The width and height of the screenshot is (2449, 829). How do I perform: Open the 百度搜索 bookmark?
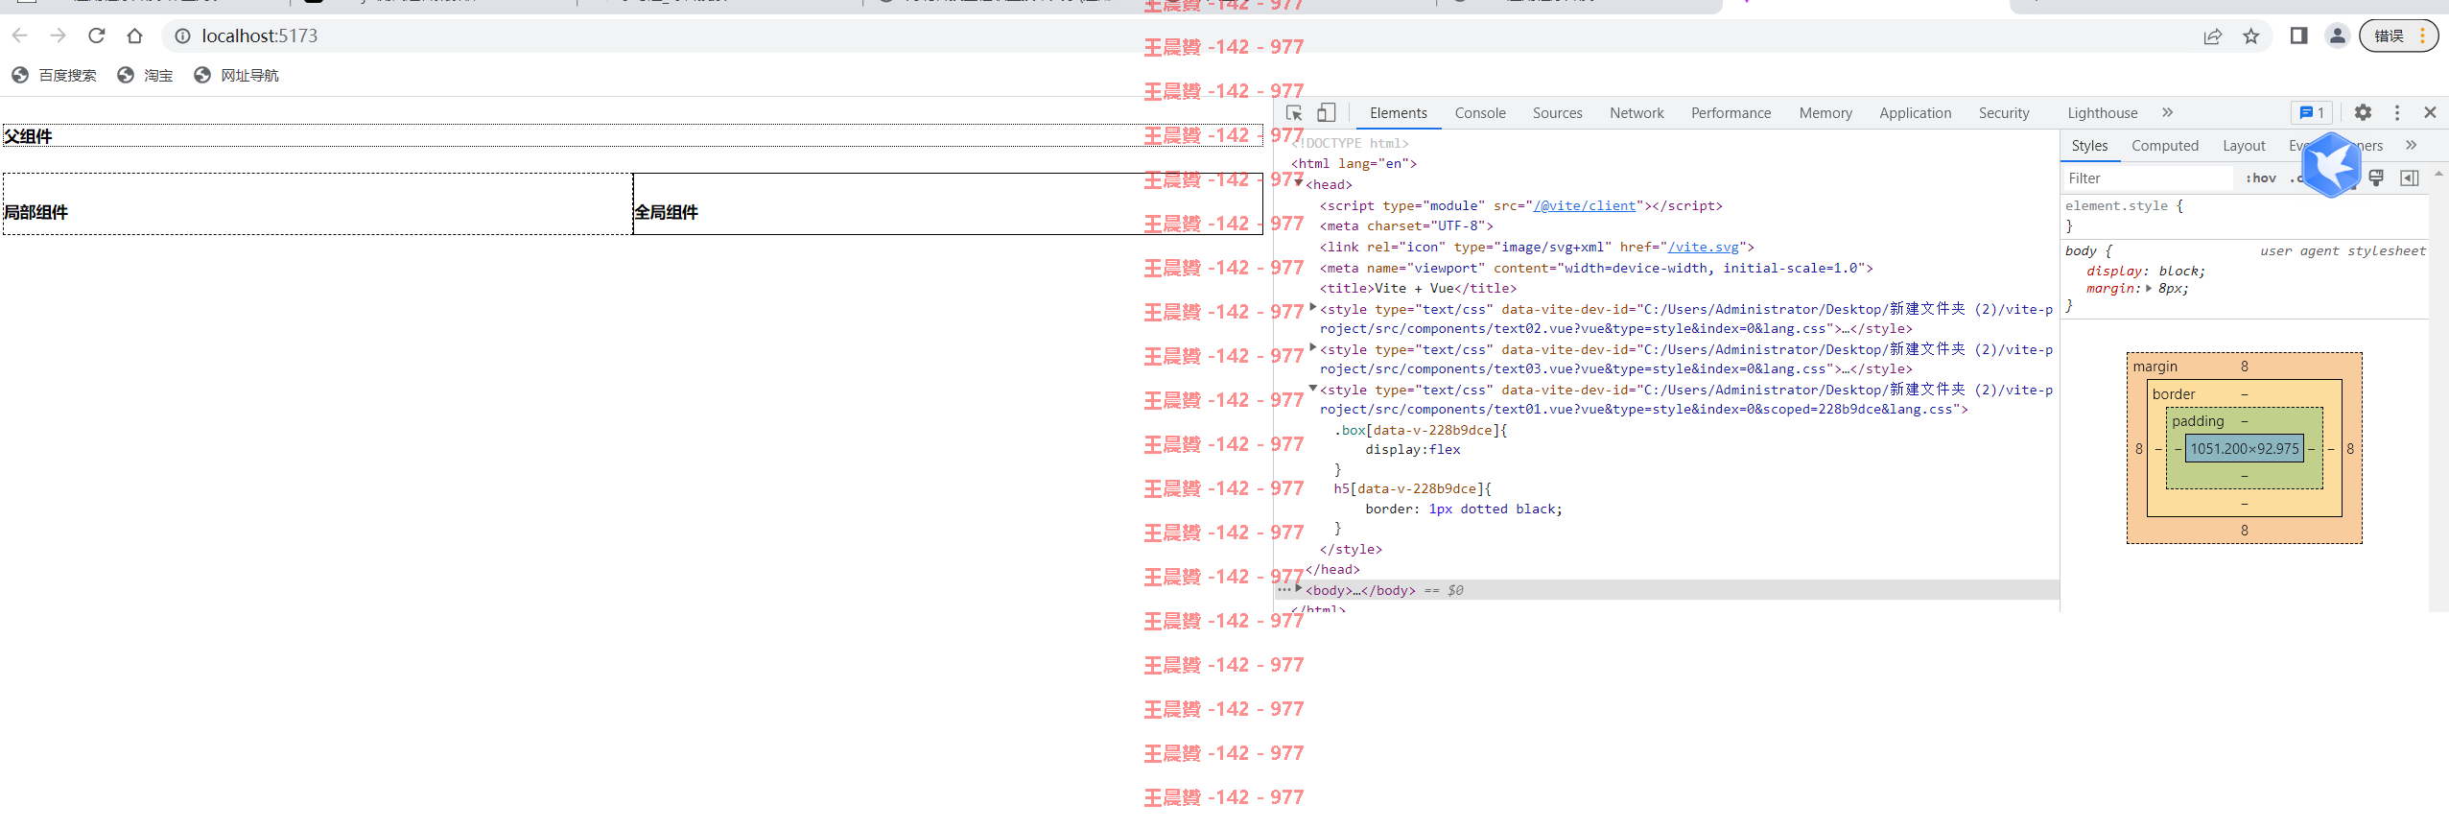(55, 75)
